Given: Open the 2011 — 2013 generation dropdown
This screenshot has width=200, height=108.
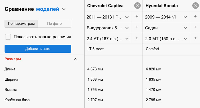Looking at the screenshot, I should [x=108, y=17].
